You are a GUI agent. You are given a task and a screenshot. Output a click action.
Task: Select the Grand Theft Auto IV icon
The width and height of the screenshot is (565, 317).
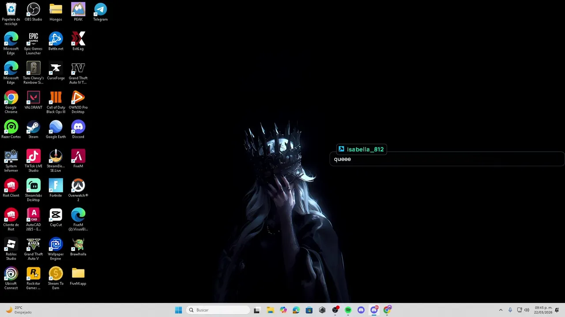pos(78,73)
